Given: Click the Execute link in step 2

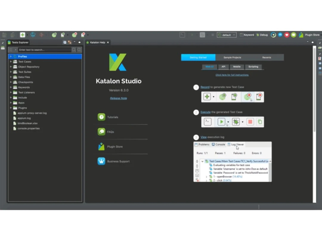Looking at the screenshot, I should (206, 112).
